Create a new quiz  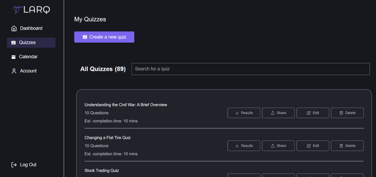(104, 37)
